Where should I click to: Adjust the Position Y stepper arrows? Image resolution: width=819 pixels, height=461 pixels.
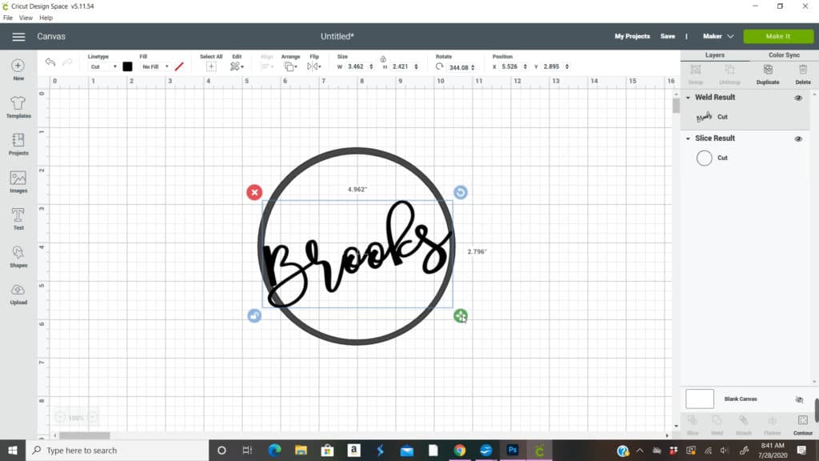[567, 67]
